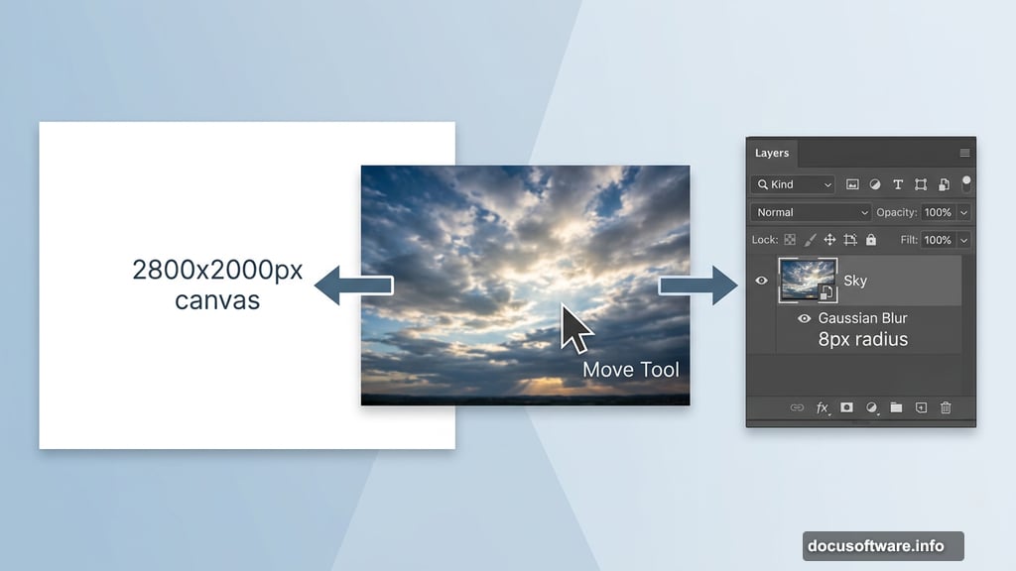The image size is (1016, 571).
Task: Filter layers by adjustment layer type
Action: tap(875, 184)
